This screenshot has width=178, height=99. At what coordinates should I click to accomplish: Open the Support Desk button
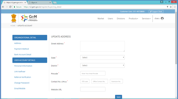click(x=156, y=12)
